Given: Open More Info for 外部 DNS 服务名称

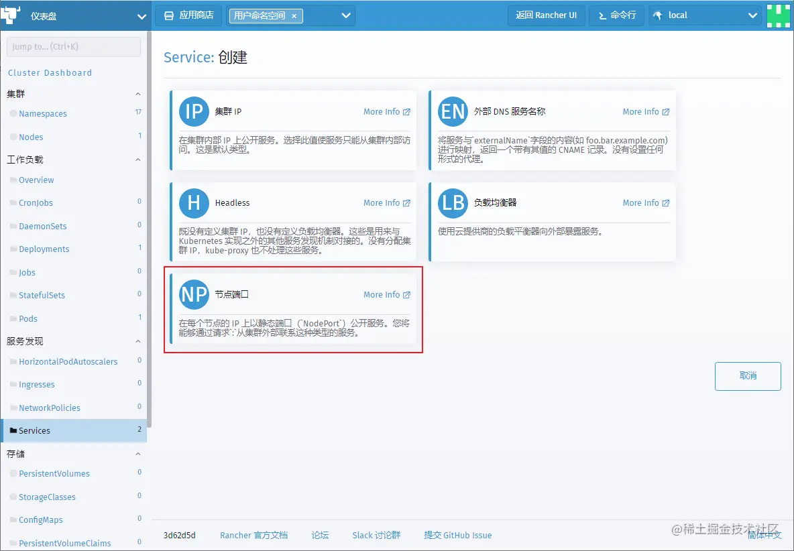Looking at the screenshot, I should pyautogui.click(x=646, y=112).
